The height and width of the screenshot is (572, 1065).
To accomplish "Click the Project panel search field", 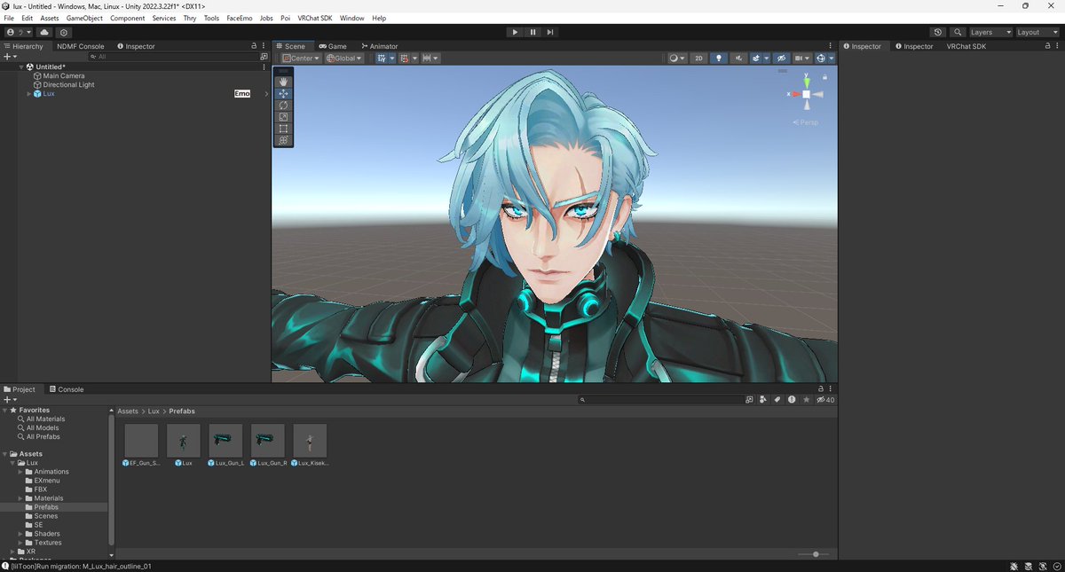I will click(662, 400).
